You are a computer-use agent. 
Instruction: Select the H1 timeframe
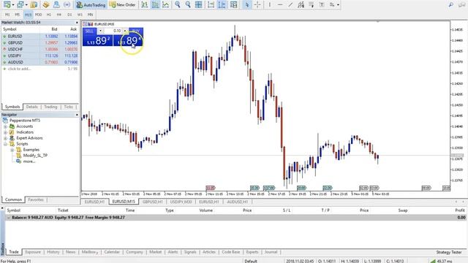[x=49, y=15]
